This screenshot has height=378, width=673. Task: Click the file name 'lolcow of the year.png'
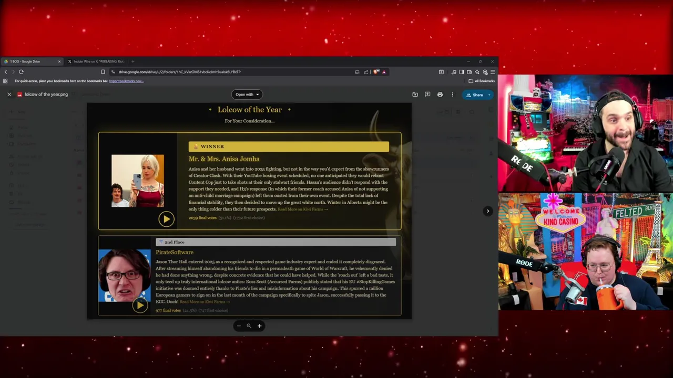[x=46, y=94]
